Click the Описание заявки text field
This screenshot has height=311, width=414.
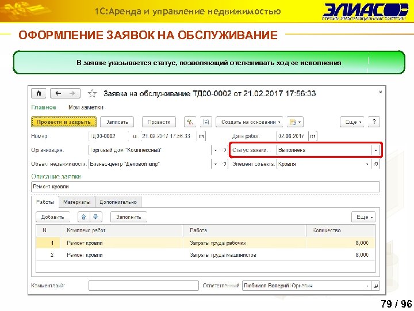click(x=205, y=187)
